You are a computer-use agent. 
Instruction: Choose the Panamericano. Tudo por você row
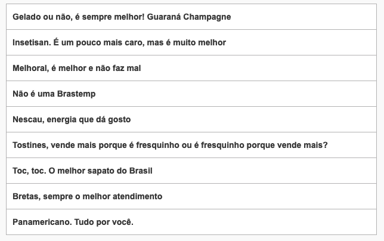point(191,222)
